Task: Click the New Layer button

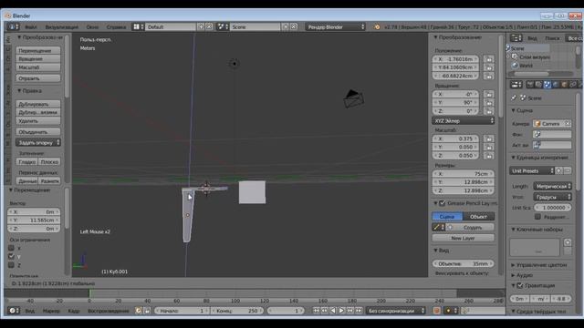Action: tap(464, 238)
